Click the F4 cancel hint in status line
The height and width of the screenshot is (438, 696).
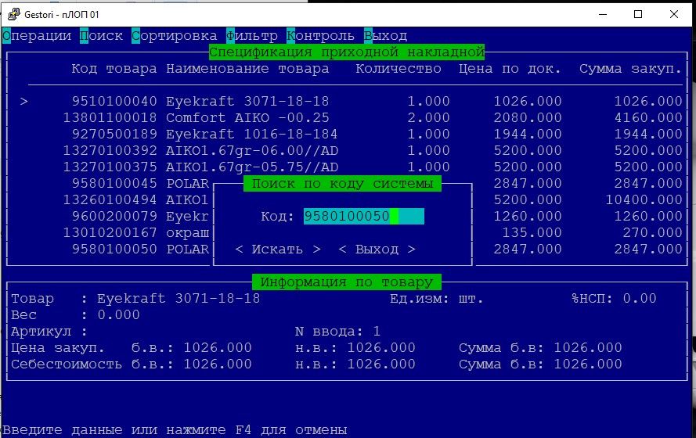[243, 429]
